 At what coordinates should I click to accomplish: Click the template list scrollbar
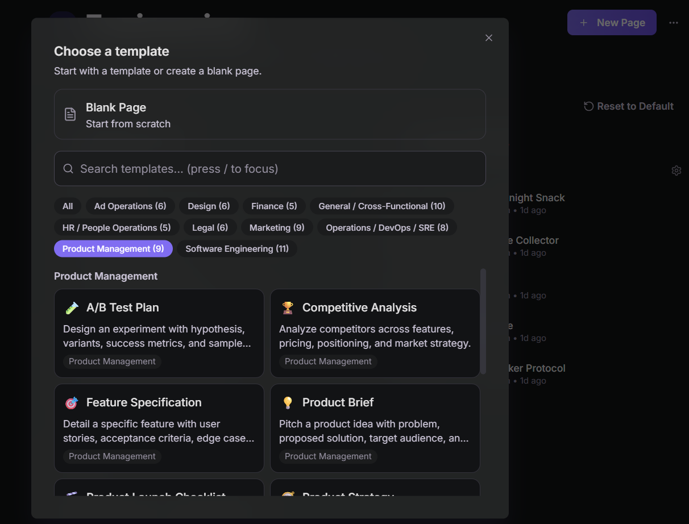tap(483, 321)
